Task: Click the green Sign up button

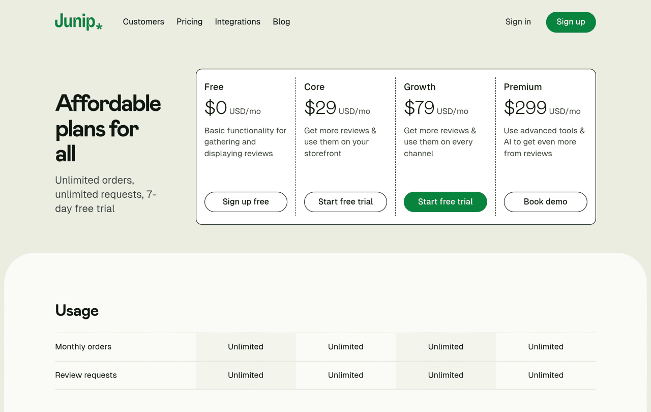Action: point(571,22)
